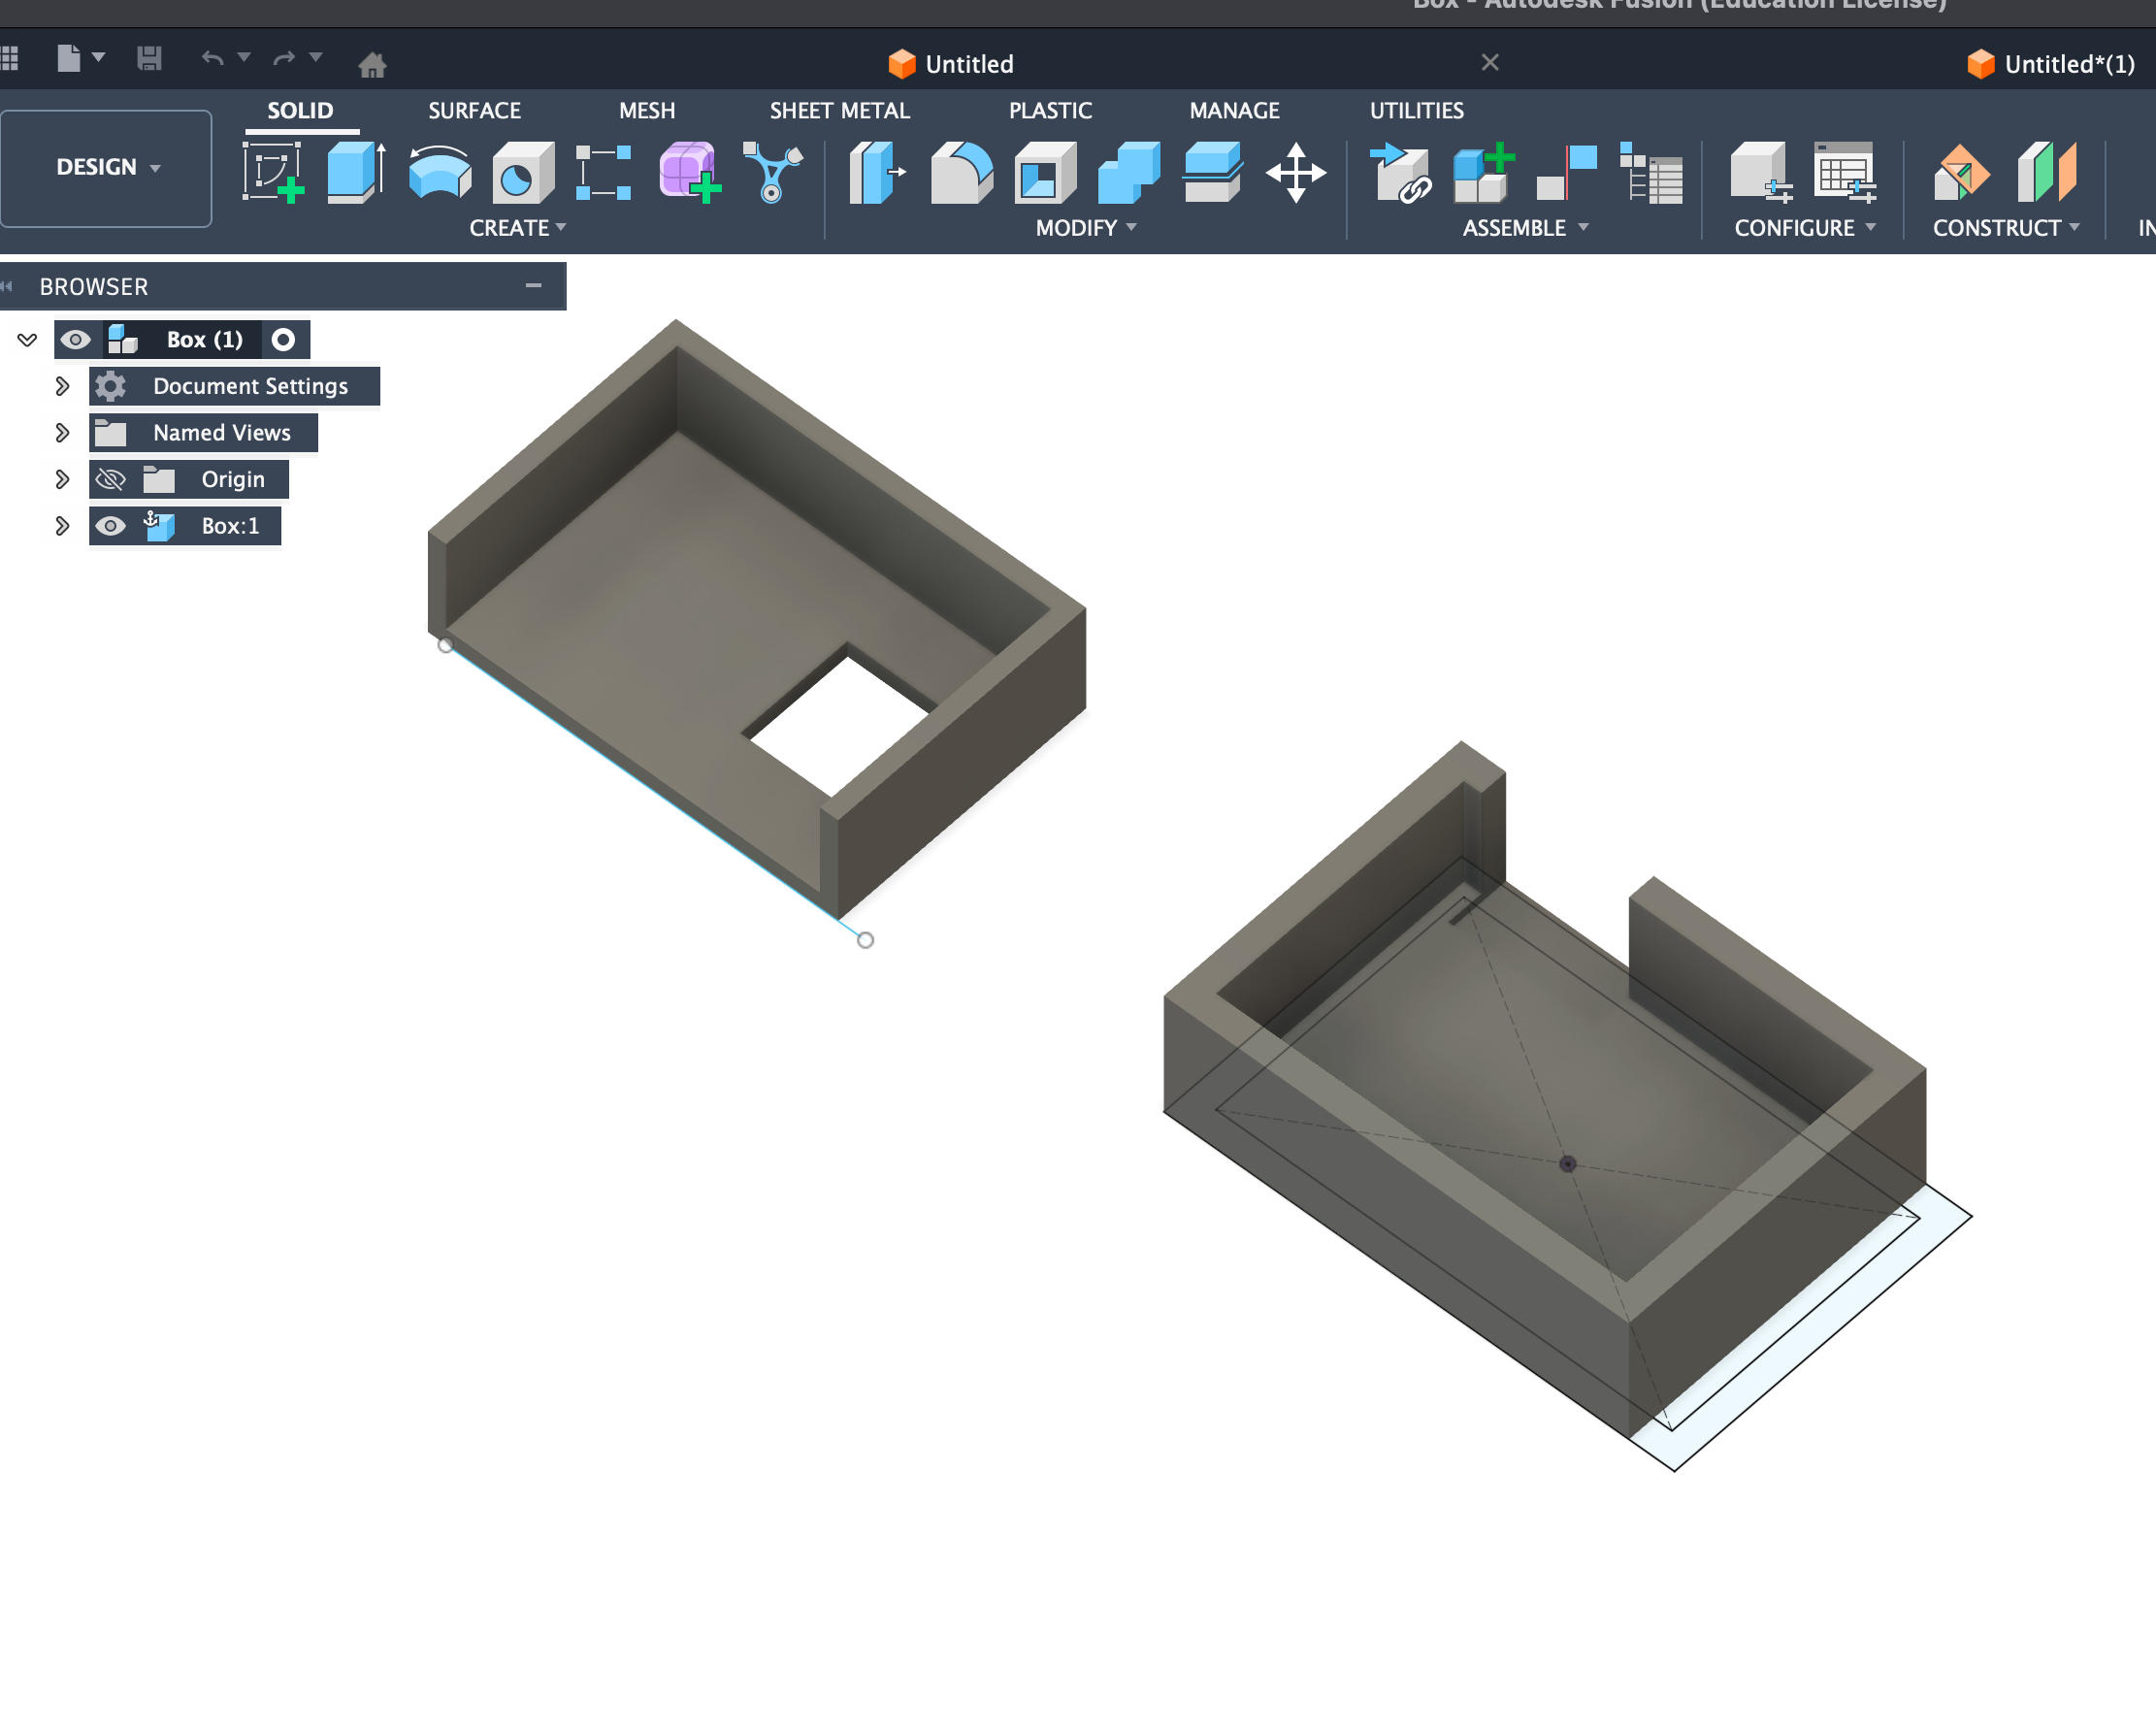Expand the Document Settings node
The width and height of the screenshot is (2156, 1731).
pos(62,386)
